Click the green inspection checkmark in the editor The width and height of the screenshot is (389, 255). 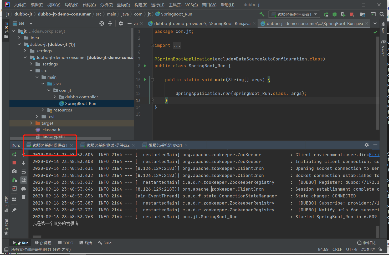pyautogui.click(x=375, y=32)
